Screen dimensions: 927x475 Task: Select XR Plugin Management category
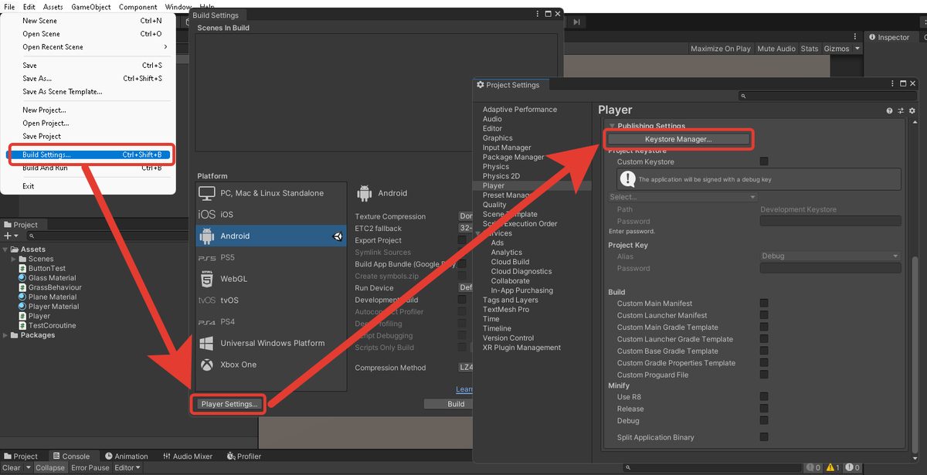pos(521,348)
